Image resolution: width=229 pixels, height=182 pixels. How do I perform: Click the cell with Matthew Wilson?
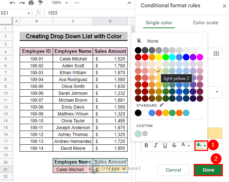coord(73,114)
